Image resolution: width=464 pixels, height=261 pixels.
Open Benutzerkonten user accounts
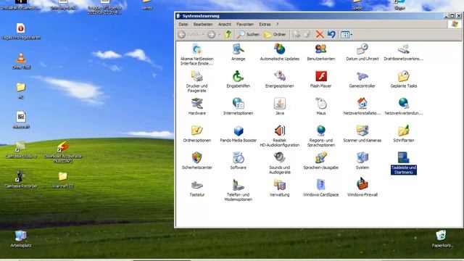(320, 52)
